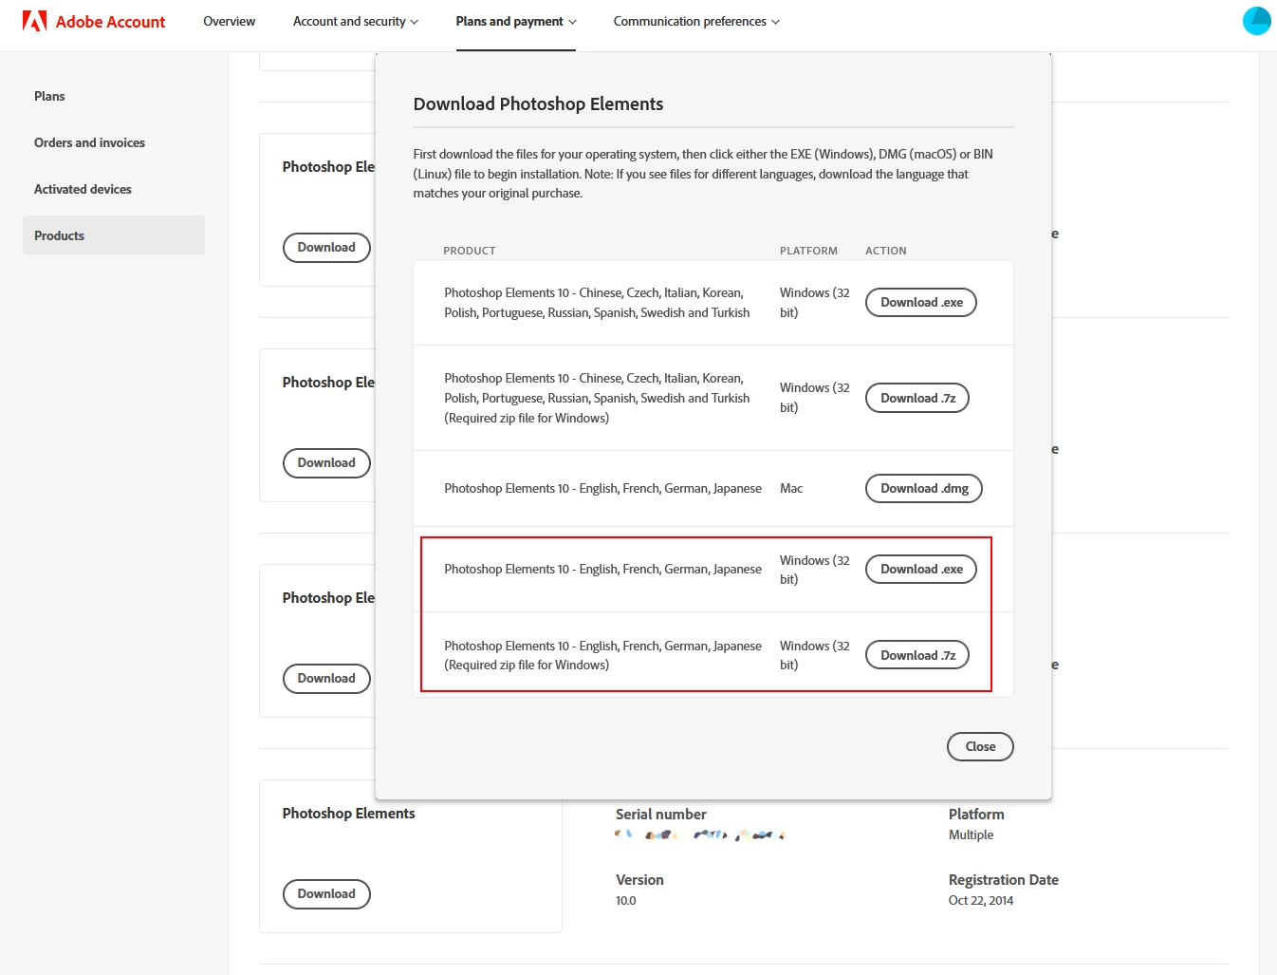This screenshot has width=1277, height=975.
Task: Click the Mac row product name text
Action: [x=602, y=489]
